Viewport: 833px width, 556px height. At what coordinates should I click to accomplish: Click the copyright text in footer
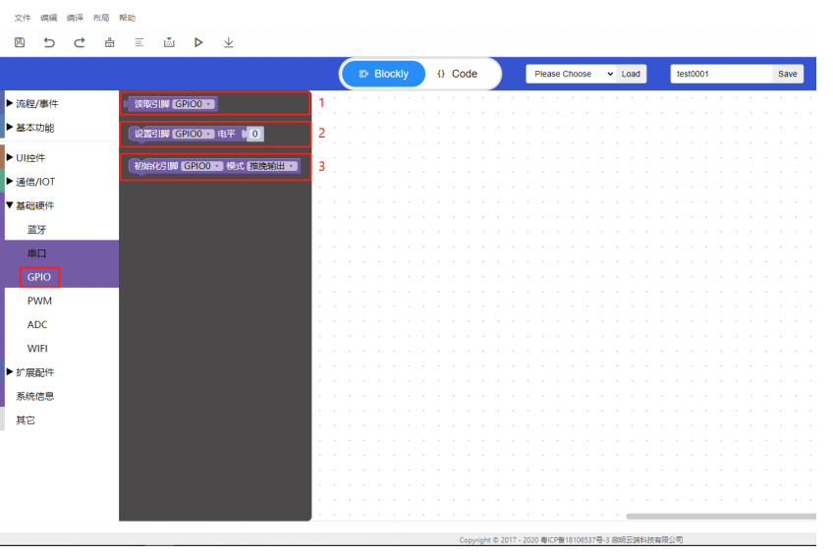click(571, 540)
